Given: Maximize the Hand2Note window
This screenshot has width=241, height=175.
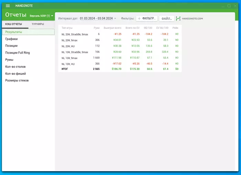Looking at the screenshot, I should [229, 6].
